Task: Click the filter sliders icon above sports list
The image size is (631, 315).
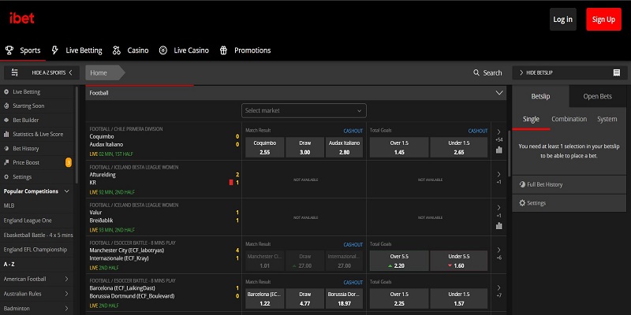Action: click(14, 72)
